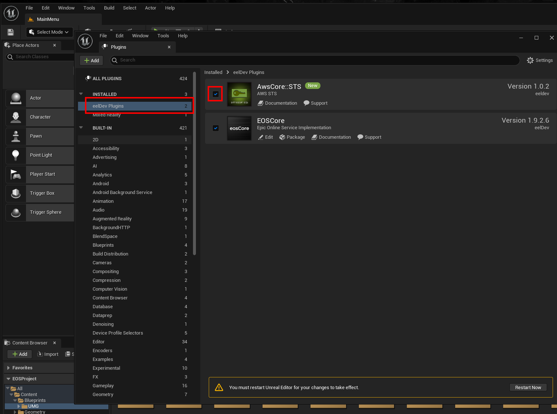Click the All Plugins category icon
The image size is (557, 414).
(88, 78)
